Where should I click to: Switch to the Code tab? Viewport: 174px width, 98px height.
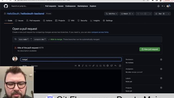(8, 21)
